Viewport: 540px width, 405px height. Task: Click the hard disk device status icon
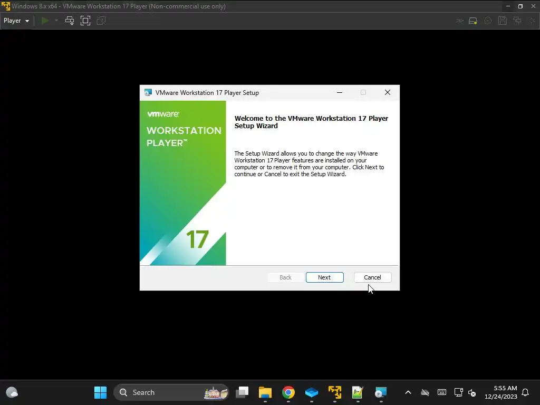[x=473, y=21]
